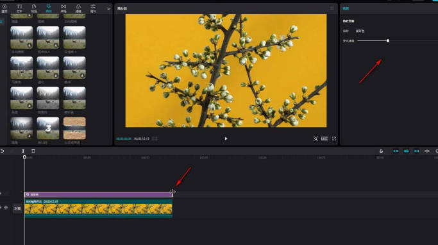The width and height of the screenshot is (438, 245).
Task: Open fullscreen preview of the player
Action: coord(334,139)
